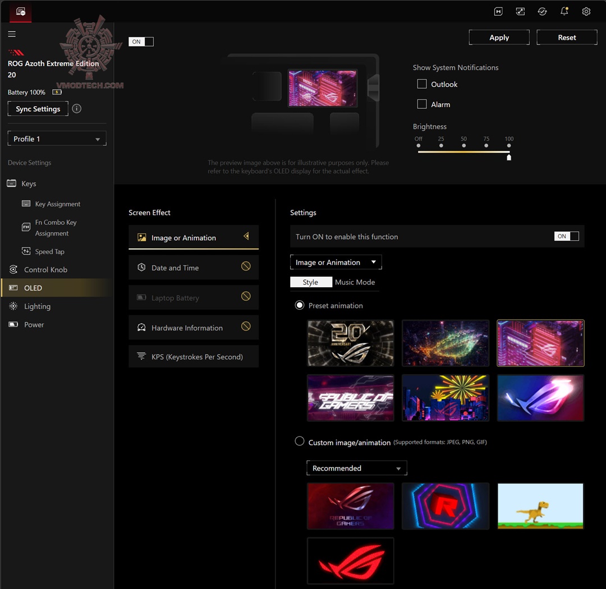This screenshot has height=589, width=606.
Task: Choose the 20th Anniversary preset animation
Action: (351, 343)
